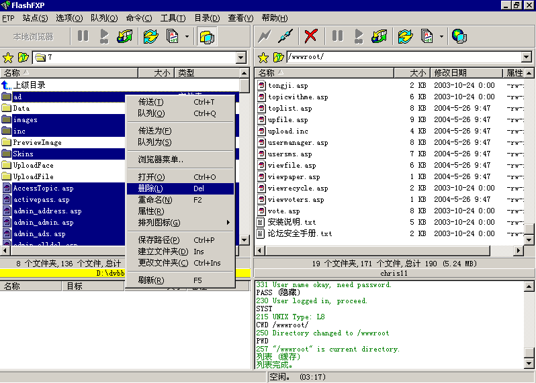This screenshot has width=536, height=383.
Task: Sort remote list by 大小 column
Action: pyautogui.click(x=412, y=72)
